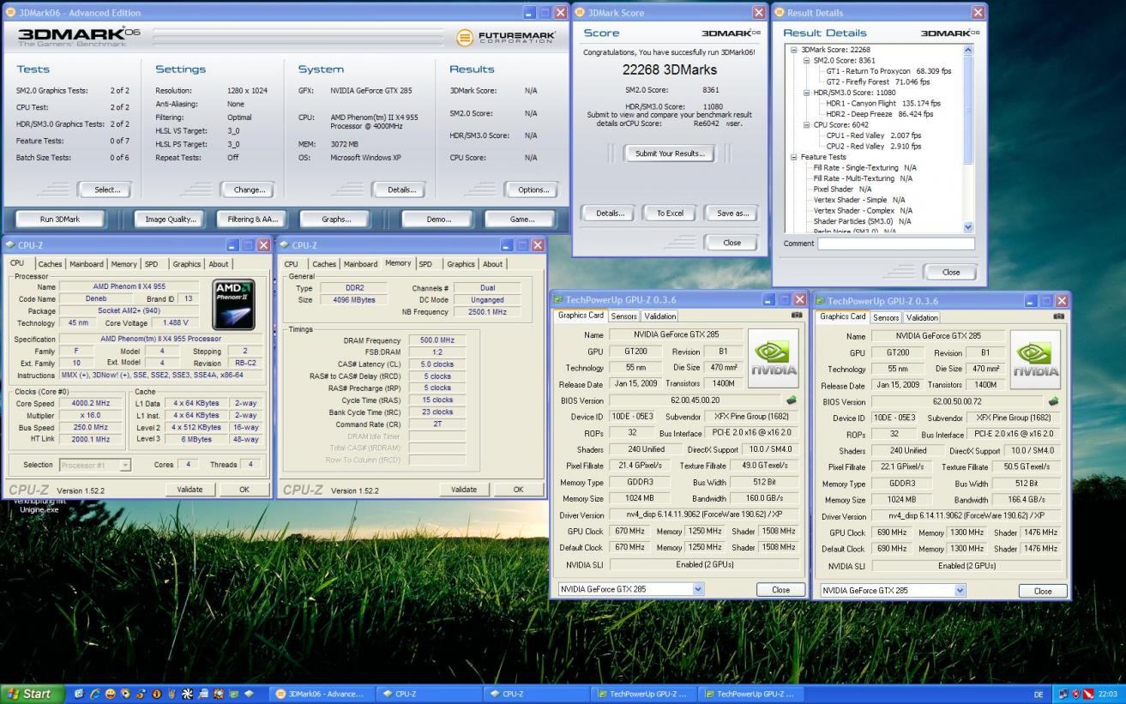Screen dimensions: 1126x704
Task: Click the white fan quick launch icon
Action: [x=188, y=694]
